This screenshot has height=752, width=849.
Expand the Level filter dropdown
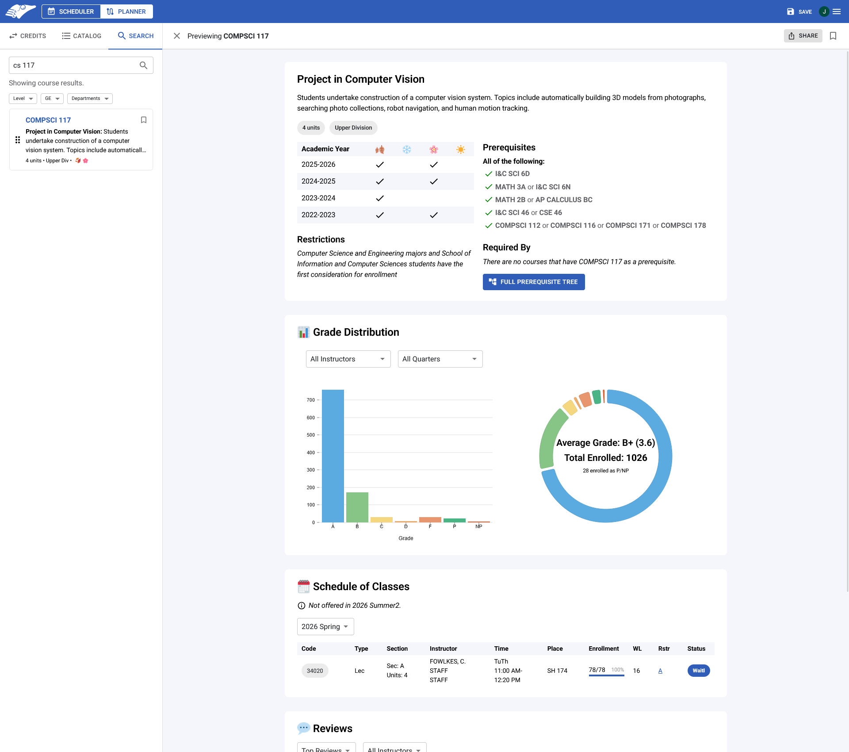[23, 99]
